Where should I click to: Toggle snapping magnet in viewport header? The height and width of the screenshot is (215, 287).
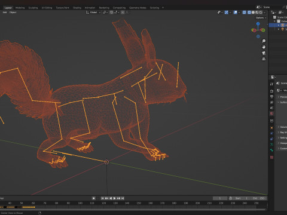point(111,13)
